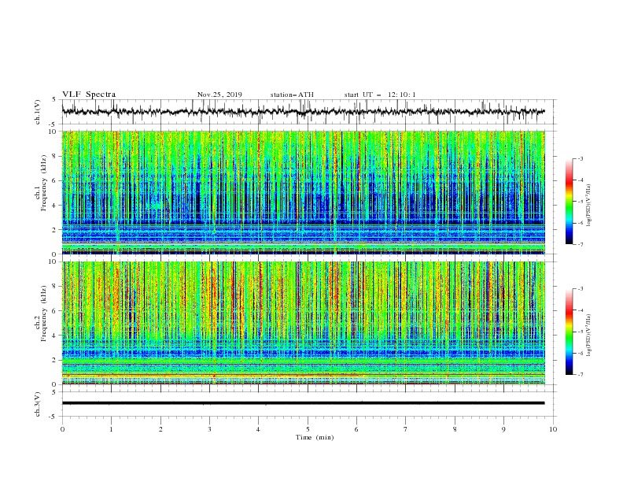Click the ch.1 'Frequency (kHz)' axis label
The image size is (623, 482).
44,183
